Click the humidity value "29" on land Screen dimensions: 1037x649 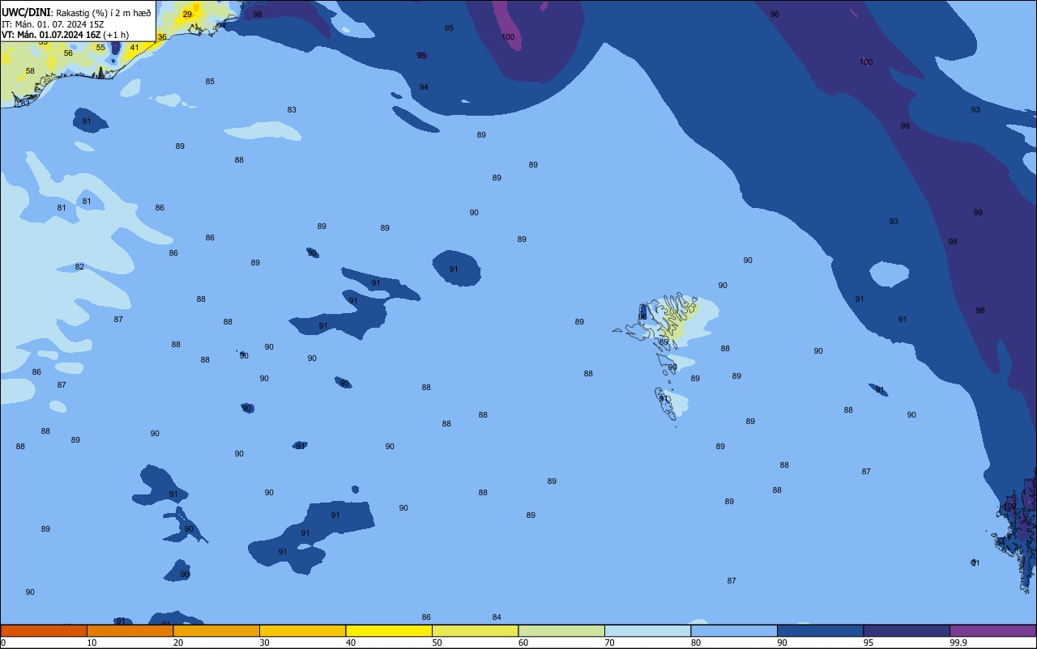click(187, 15)
